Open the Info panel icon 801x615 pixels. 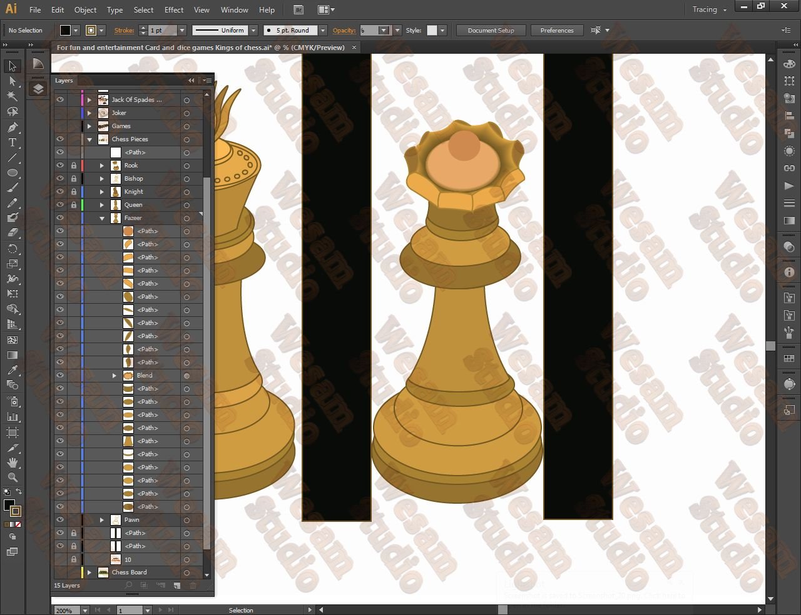coord(789,272)
